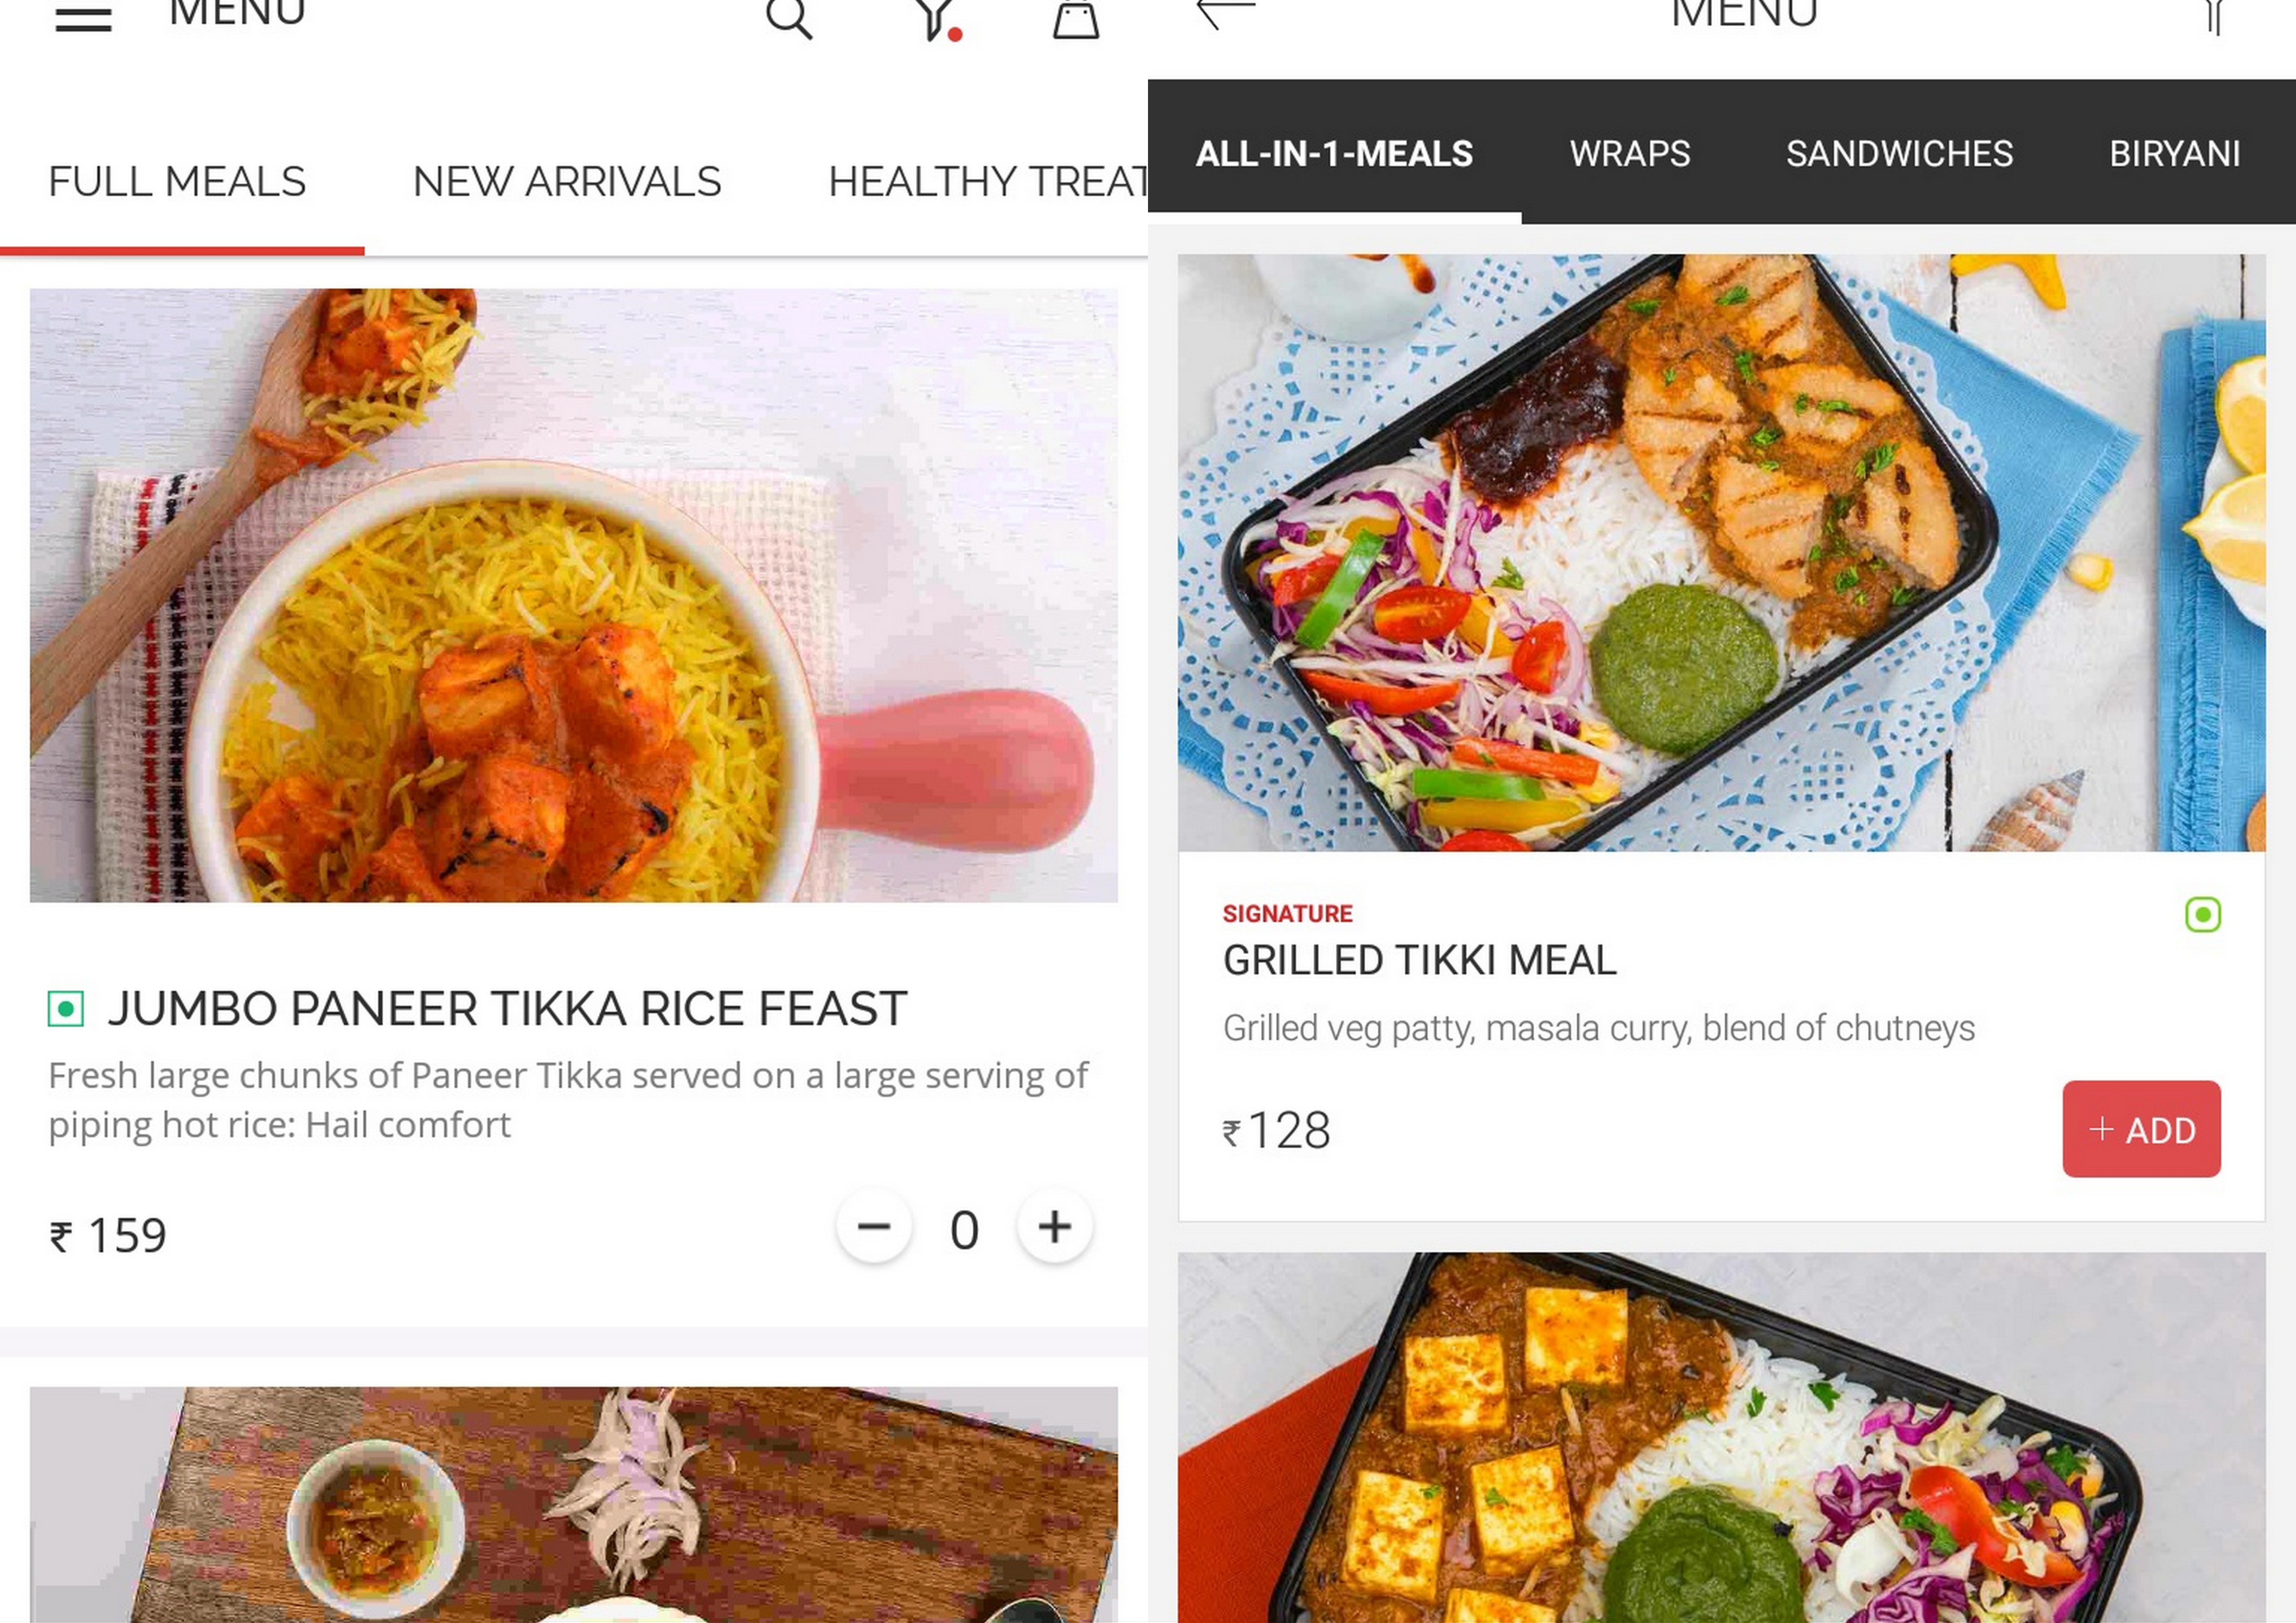
Task: Tap green veg indicator on Grilled Tikki Meal
Action: [x=2203, y=914]
